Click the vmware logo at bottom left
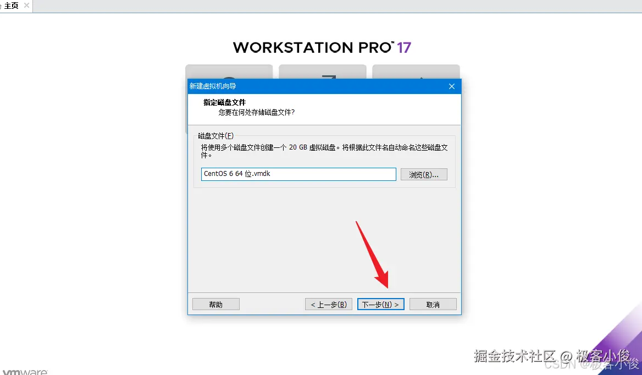 coord(25,372)
